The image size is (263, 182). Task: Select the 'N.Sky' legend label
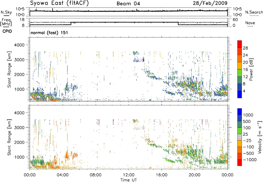click(6, 12)
